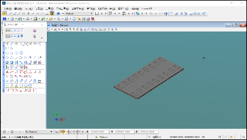Toggle view 1 on
Image resolution: width=247 pixels, height=140 pixels.
(61, 132)
